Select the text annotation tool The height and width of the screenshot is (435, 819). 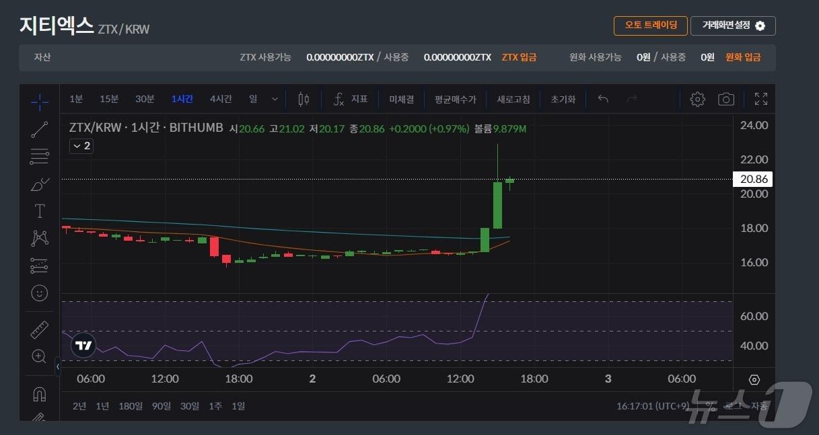39,210
